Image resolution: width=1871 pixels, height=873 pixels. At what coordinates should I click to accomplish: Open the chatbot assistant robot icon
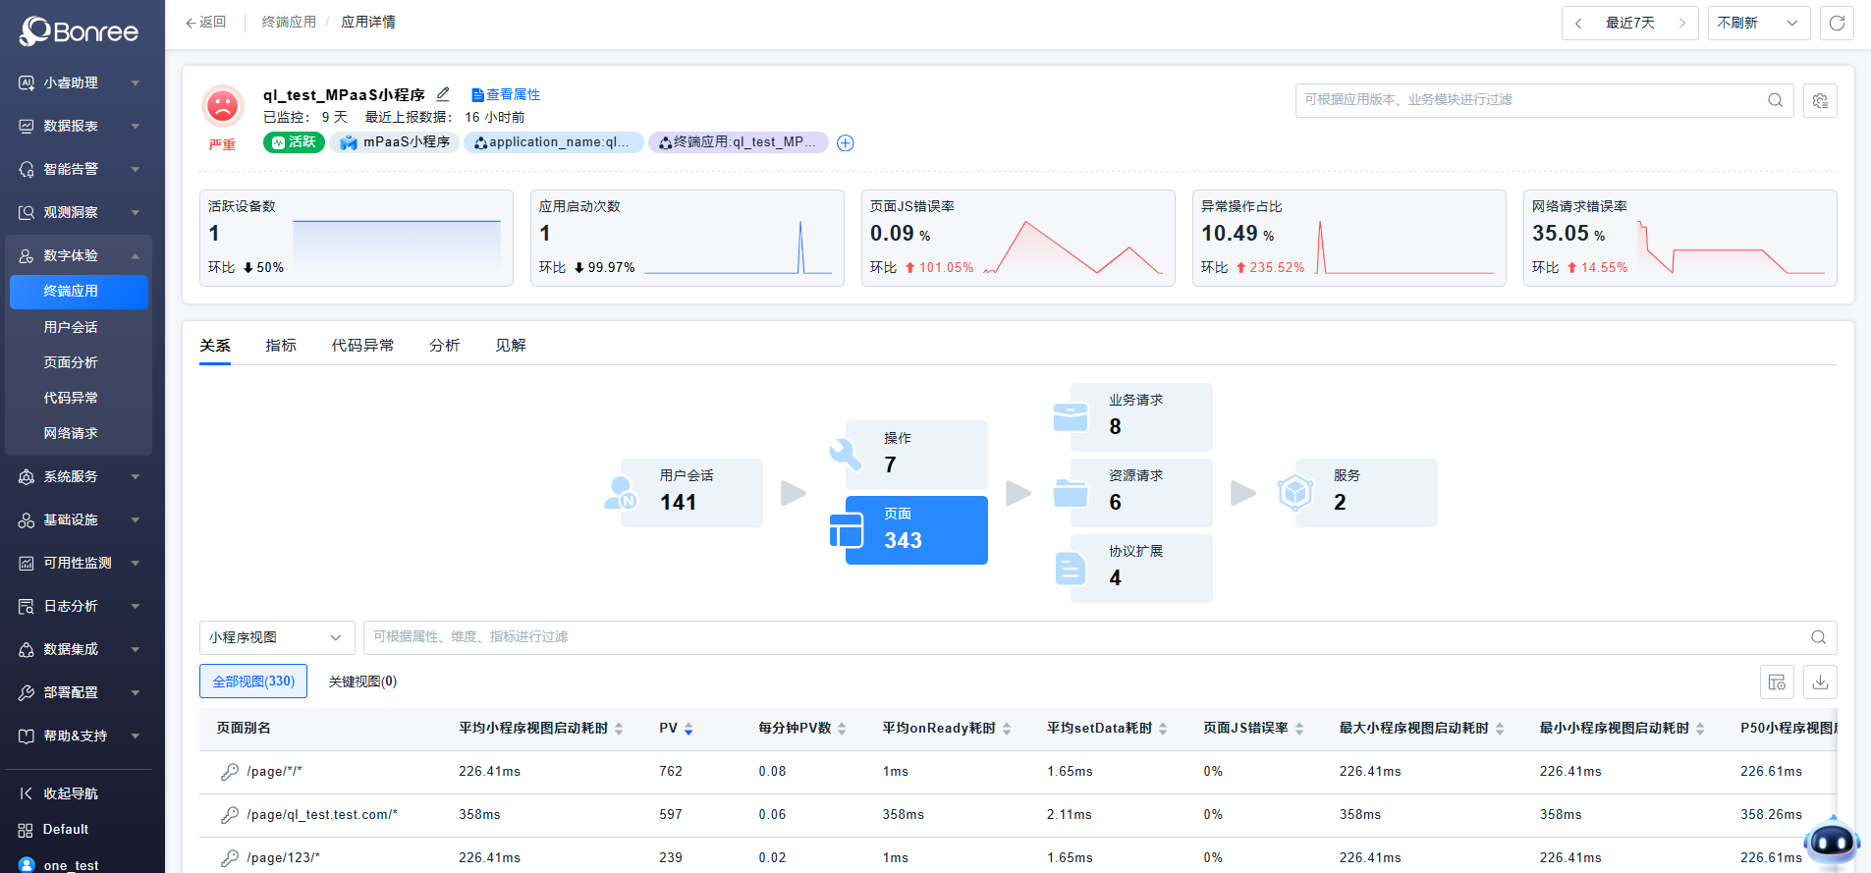1832,842
